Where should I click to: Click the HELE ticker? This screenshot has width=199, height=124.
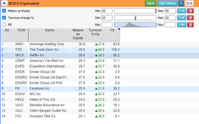pyautogui.click(x=19, y=100)
